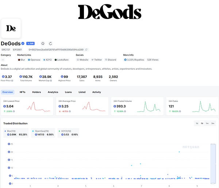Click the refresh icon beside the star
Viewport: 219px width, 188px height.
tap(50, 43)
